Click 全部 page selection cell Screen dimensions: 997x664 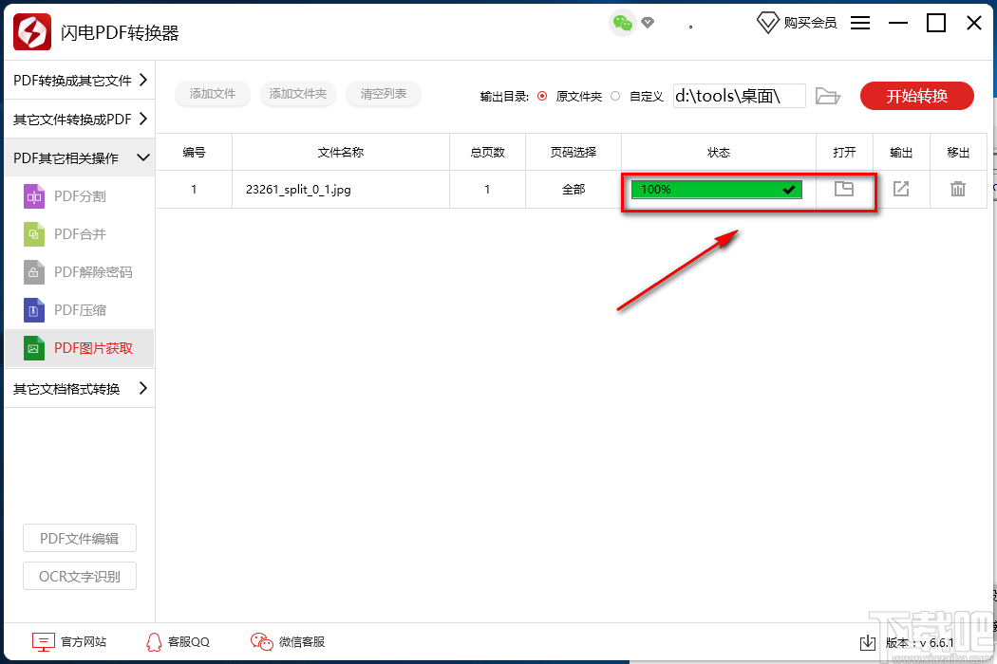[573, 190]
